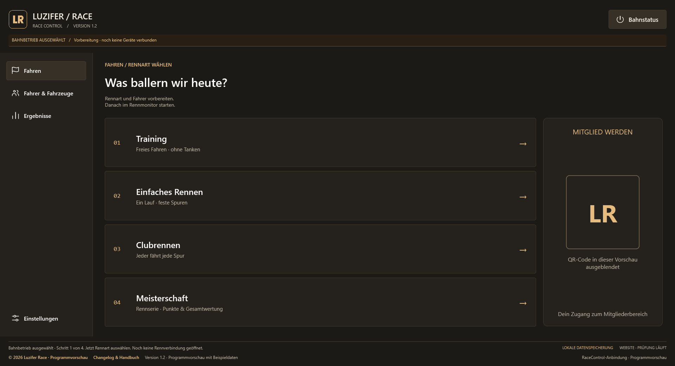Screen dimensions: 675x366
Task: Choose the Meisterschaft race type
Action: (320, 302)
